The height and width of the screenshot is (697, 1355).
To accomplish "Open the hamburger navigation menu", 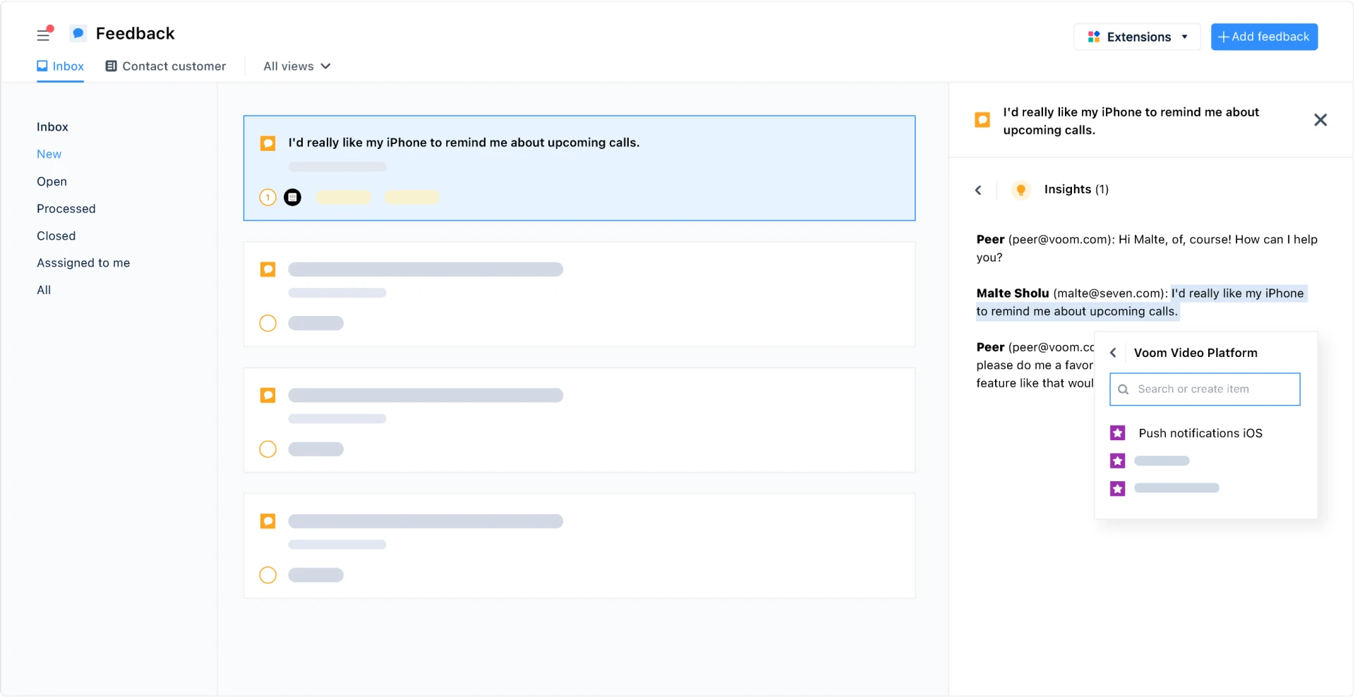I will coord(44,34).
